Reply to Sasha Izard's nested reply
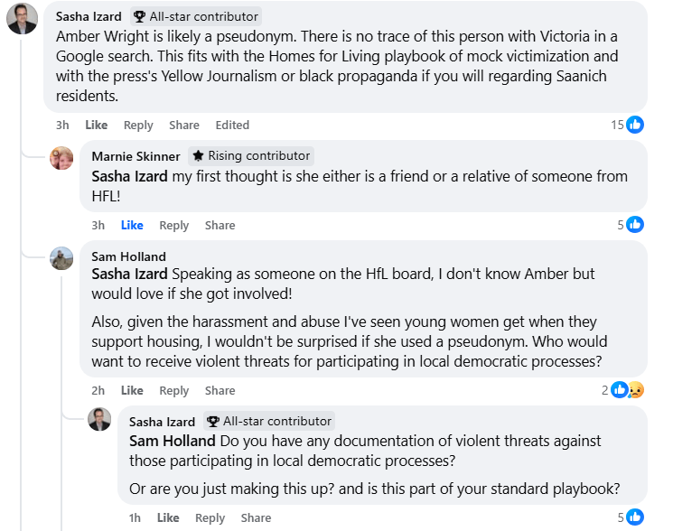The image size is (673, 531). [x=210, y=517]
